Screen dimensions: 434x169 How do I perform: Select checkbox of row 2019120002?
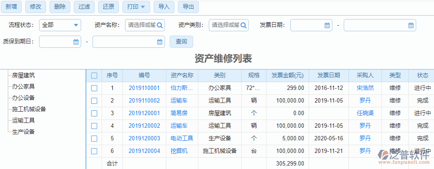coord(94,126)
